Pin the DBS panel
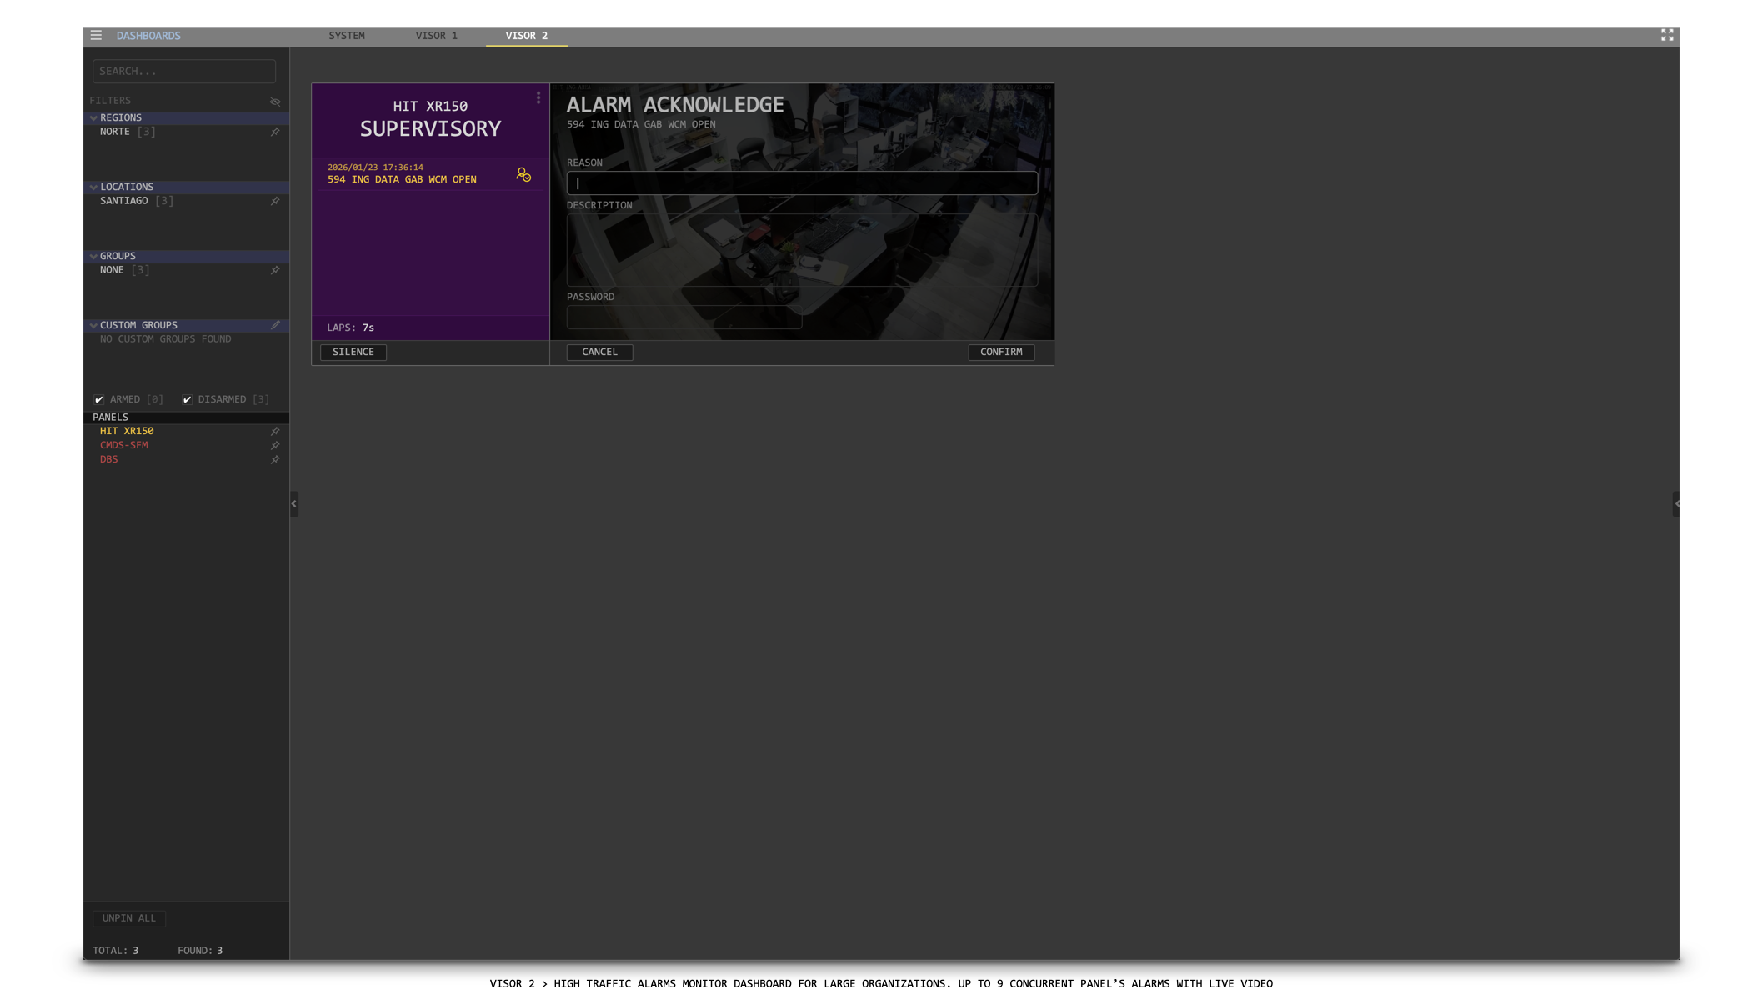Screen dimensions: 1763x1000 pos(275,459)
